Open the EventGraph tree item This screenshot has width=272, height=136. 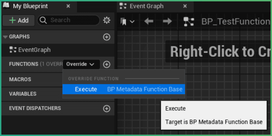(58, 50)
